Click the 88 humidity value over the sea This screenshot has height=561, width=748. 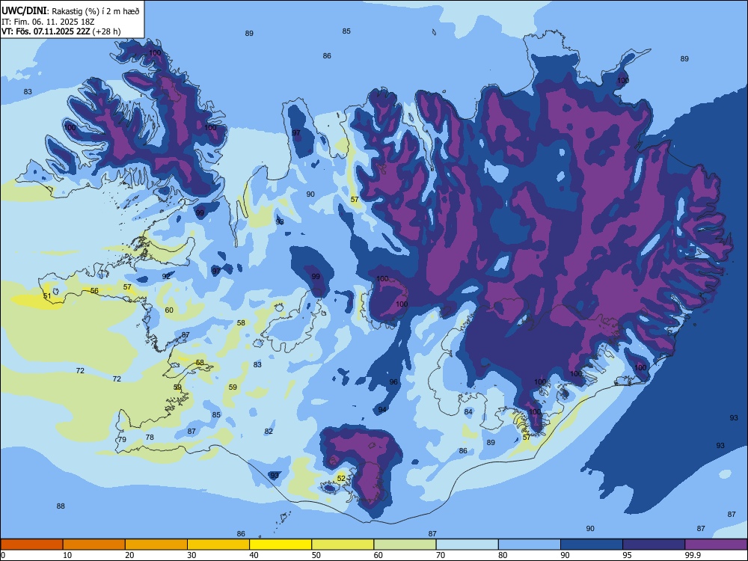click(61, 506)
